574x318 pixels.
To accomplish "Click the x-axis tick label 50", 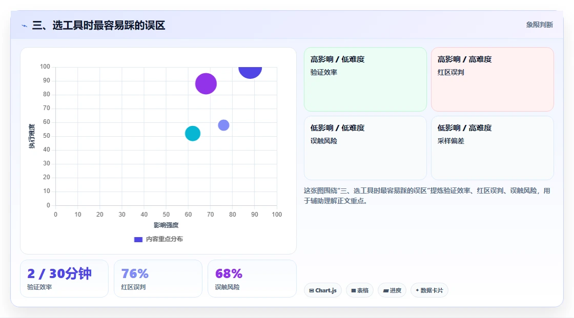I will pos(166,215).
